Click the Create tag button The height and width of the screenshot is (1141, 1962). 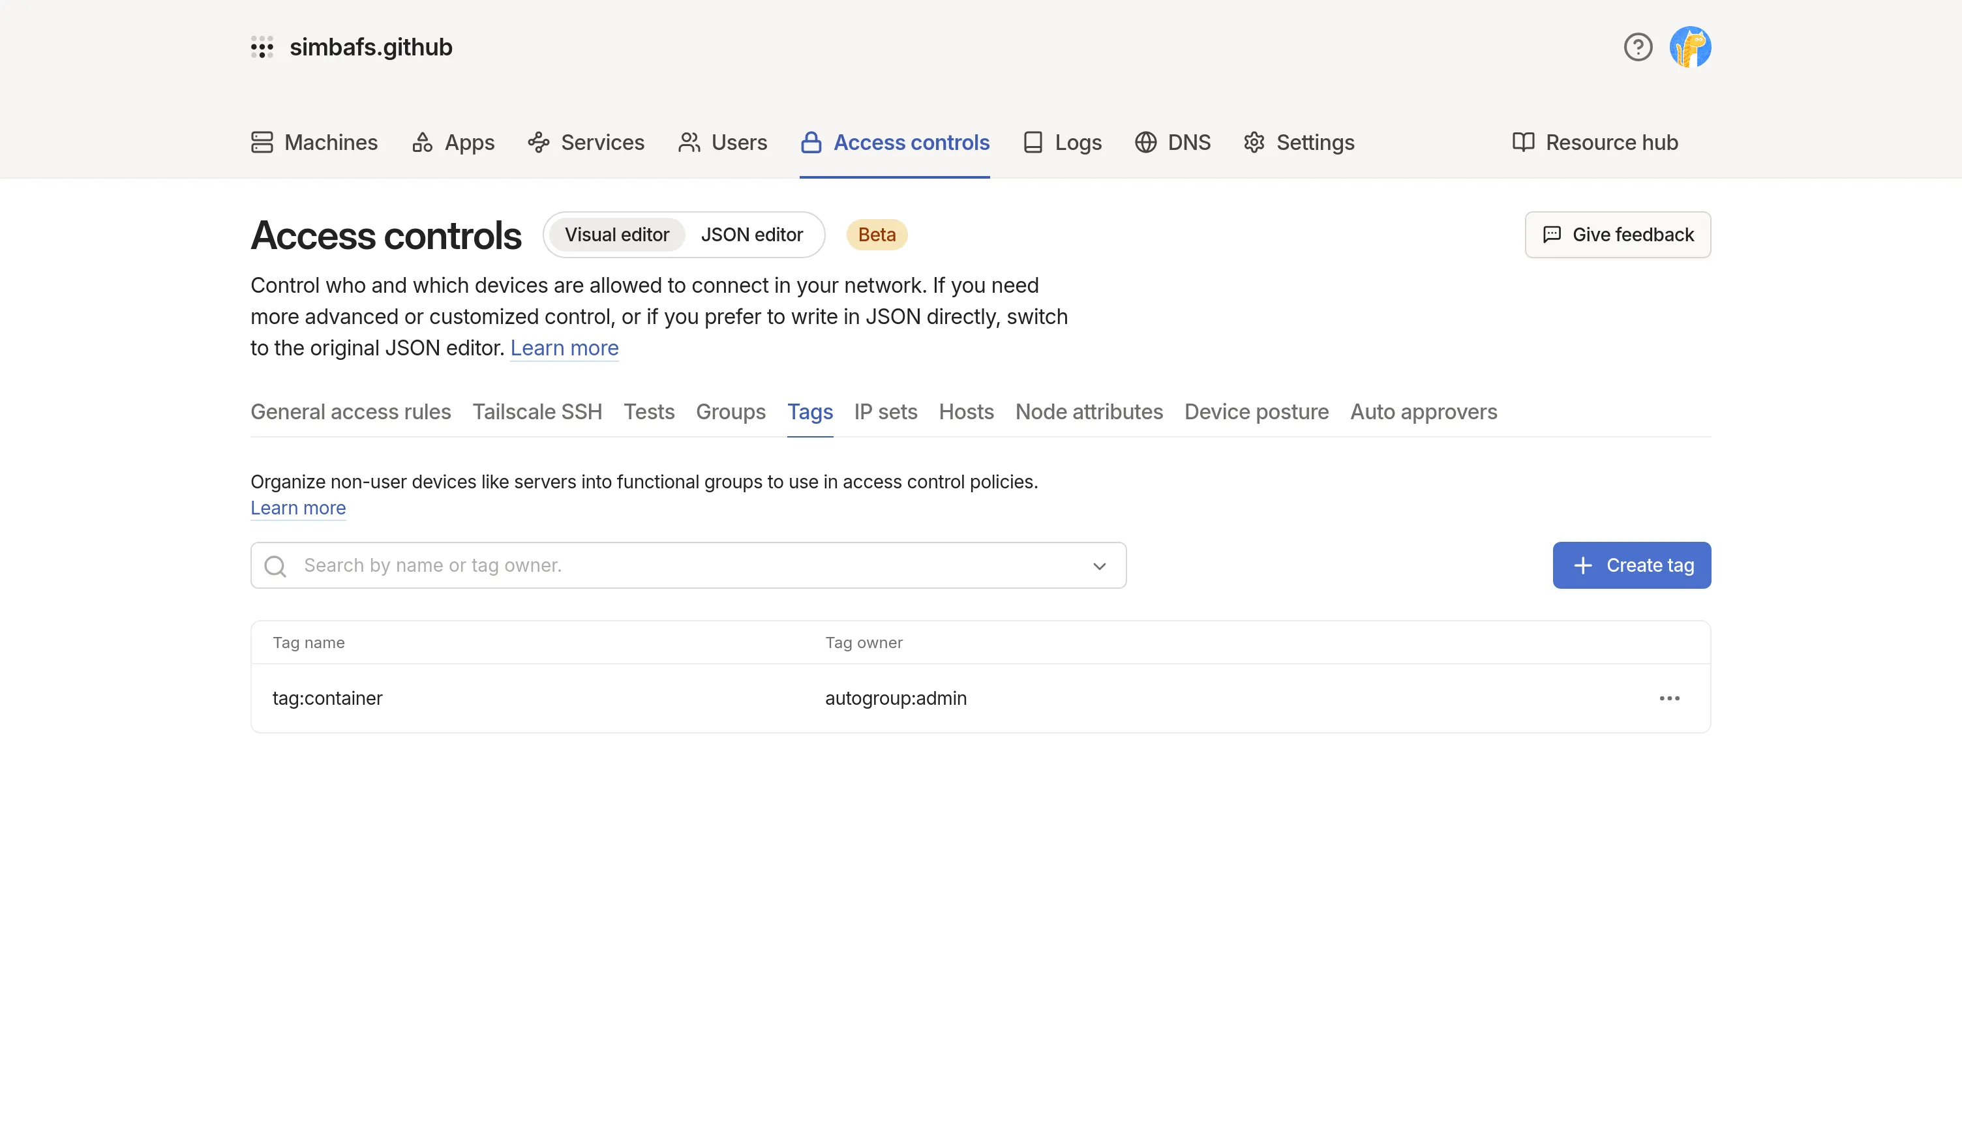pyautogui.click(x=1631, y=565)
